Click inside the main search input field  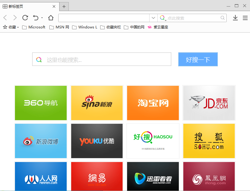[x=102, y=59]
